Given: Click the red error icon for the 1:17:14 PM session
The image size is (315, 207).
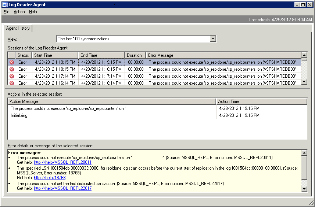Looking at the screenshot, I should pyautogui.click(x=12, y=76).
